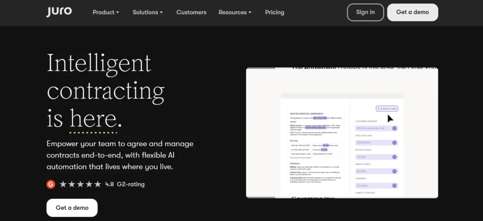
Task: Click the Juro logo
Action: tap(59, 12)
